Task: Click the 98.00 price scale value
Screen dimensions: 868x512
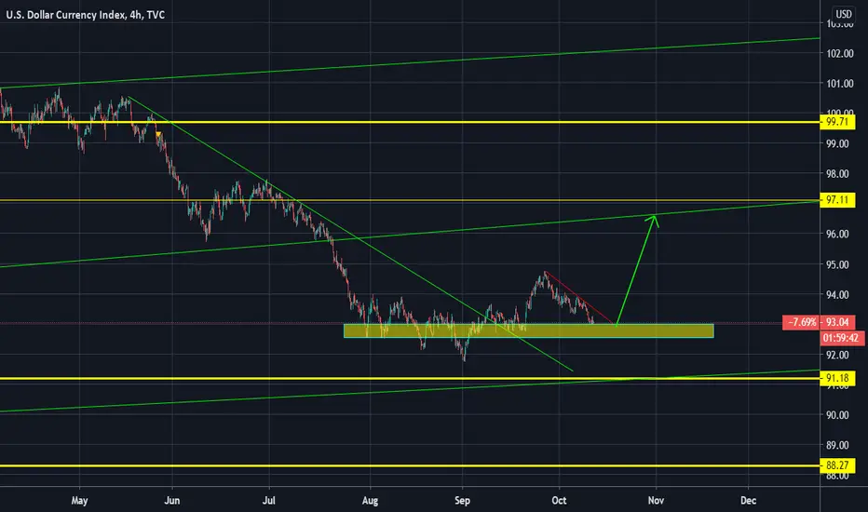Action: tap(837, 174)
